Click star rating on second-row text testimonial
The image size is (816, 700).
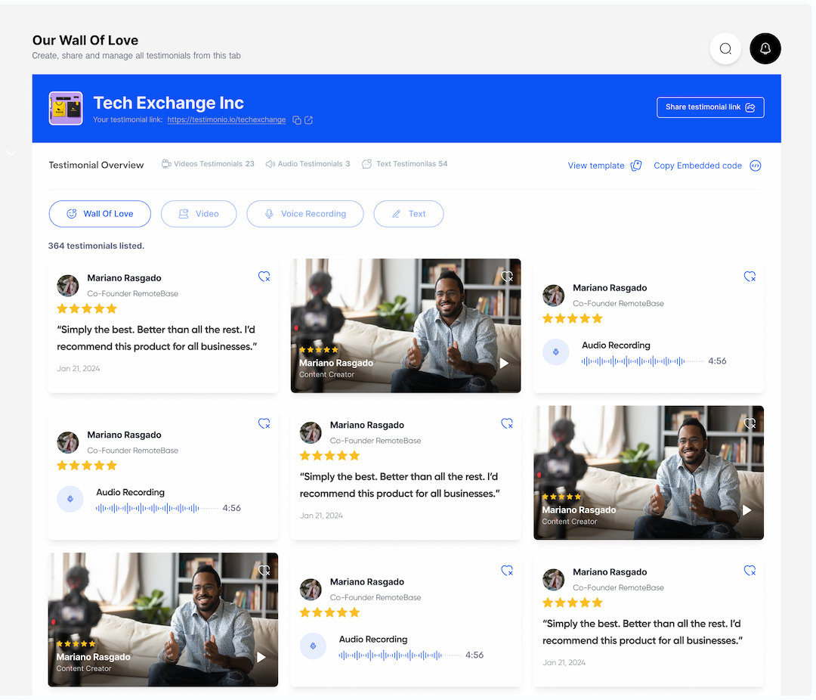click(330, 457)
